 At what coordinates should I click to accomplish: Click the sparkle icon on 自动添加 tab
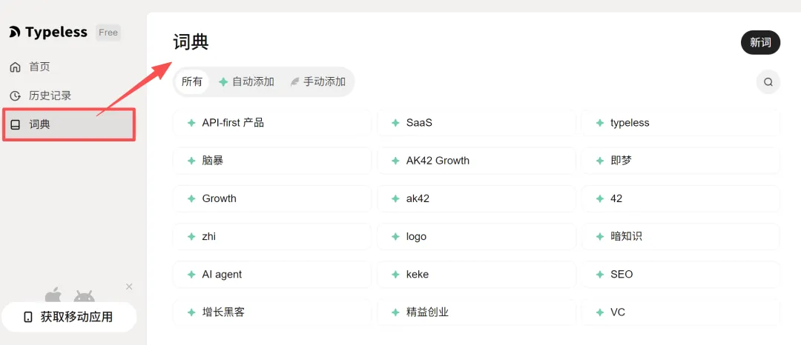(x=223, y=81)
